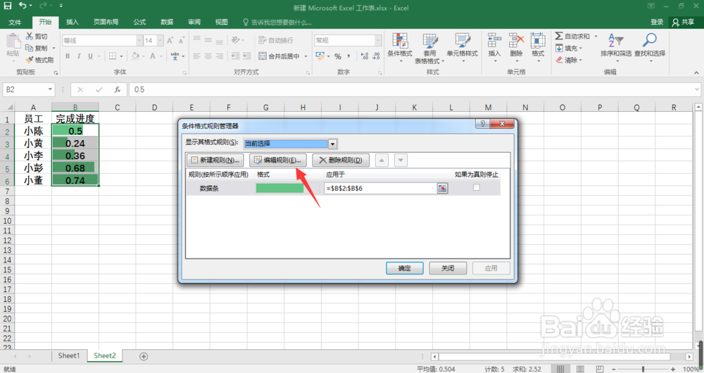Activate the Format Painter
704x373 pixels.
click(x=39, y=60)
